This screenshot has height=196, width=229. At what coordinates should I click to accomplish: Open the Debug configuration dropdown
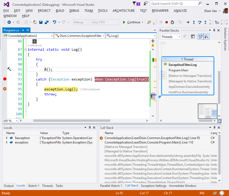[81, 22]
